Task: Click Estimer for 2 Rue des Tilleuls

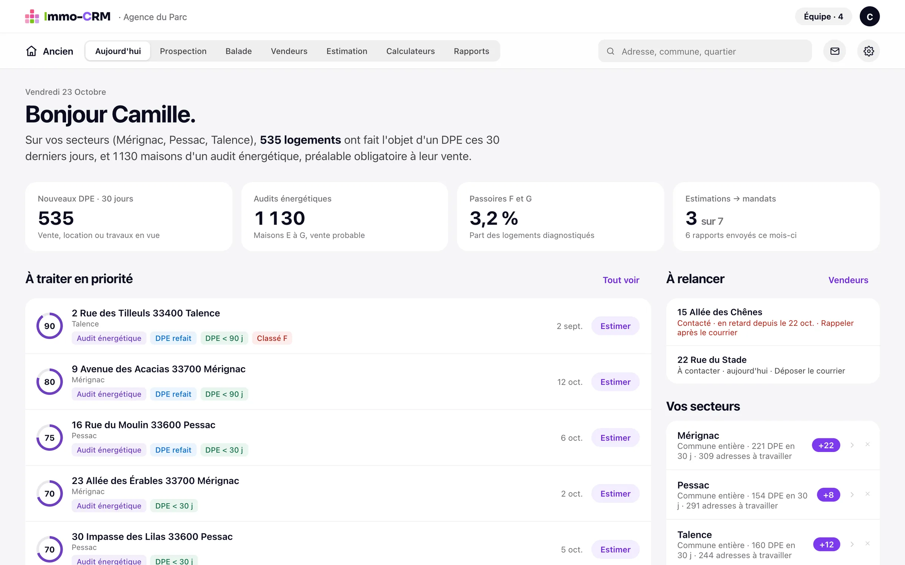Action: (615, 326)
